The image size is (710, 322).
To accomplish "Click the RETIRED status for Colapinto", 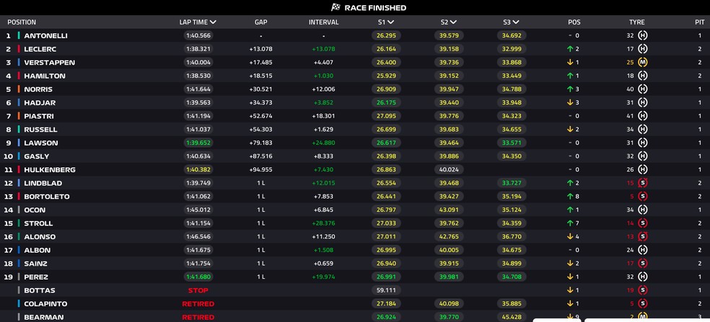I will coord(198,303).
